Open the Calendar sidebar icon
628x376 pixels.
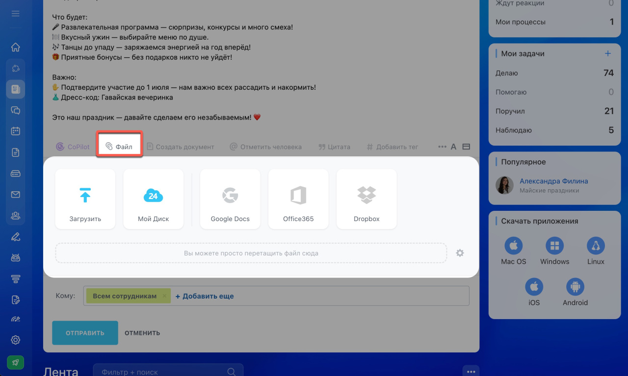pyautogui.click(x=15, y=131)
